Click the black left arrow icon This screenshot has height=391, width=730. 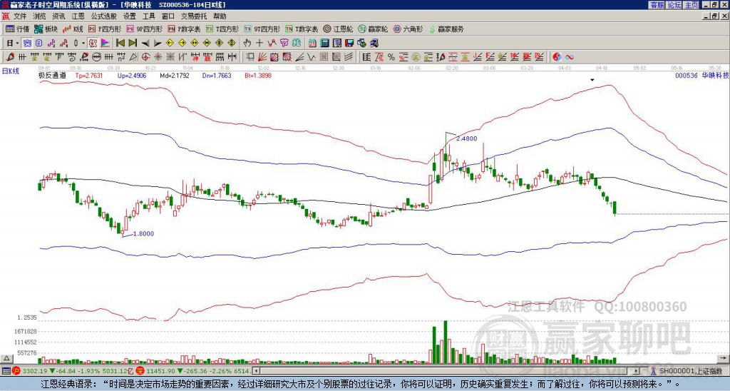(145, 44)
